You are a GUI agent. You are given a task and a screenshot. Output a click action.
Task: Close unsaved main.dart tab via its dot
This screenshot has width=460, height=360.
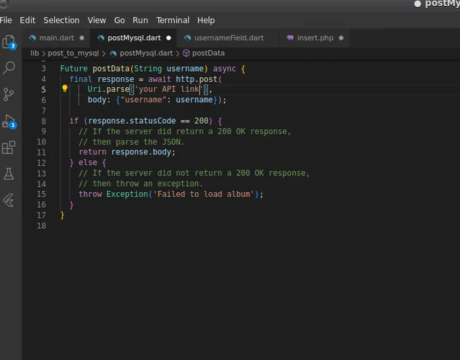(82, 38)
